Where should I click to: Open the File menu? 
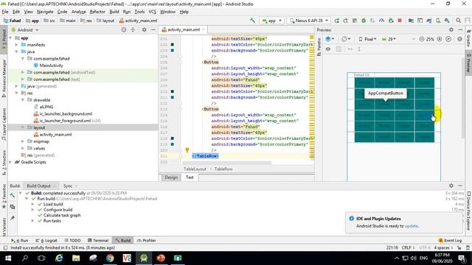click(5, 12)
